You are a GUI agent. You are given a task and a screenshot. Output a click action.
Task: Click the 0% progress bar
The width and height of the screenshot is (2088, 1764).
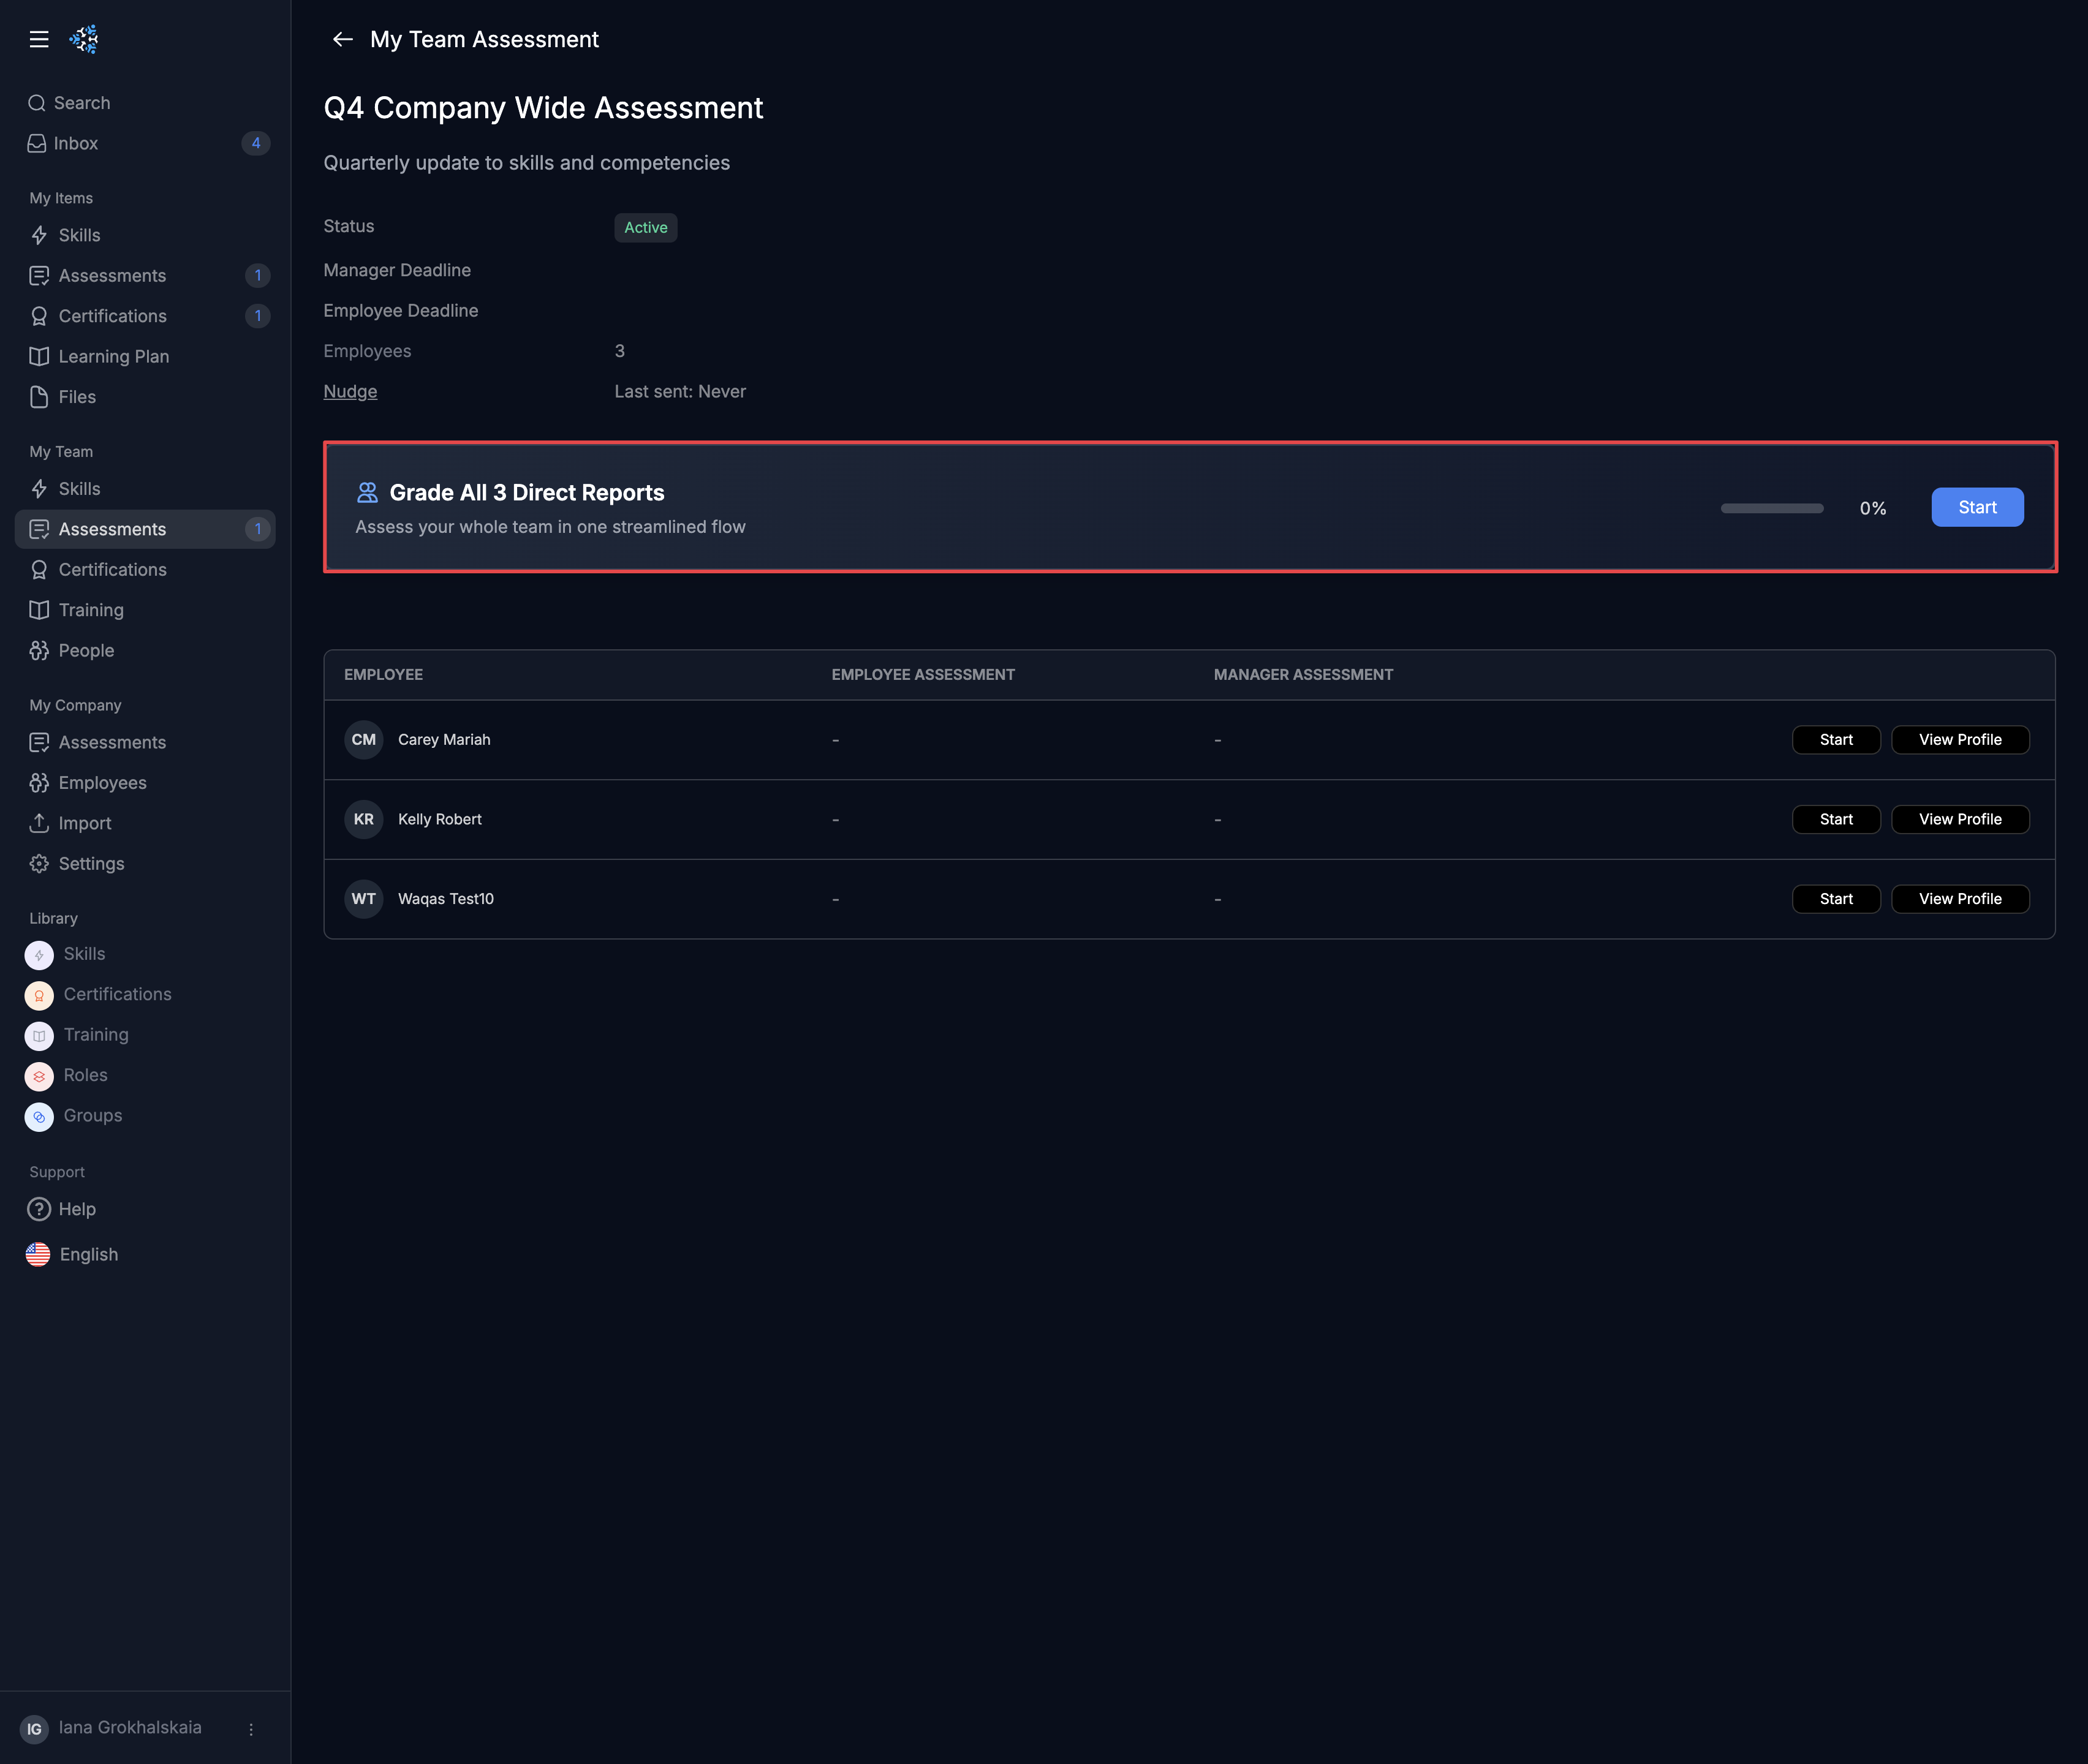click(1771, 508)
